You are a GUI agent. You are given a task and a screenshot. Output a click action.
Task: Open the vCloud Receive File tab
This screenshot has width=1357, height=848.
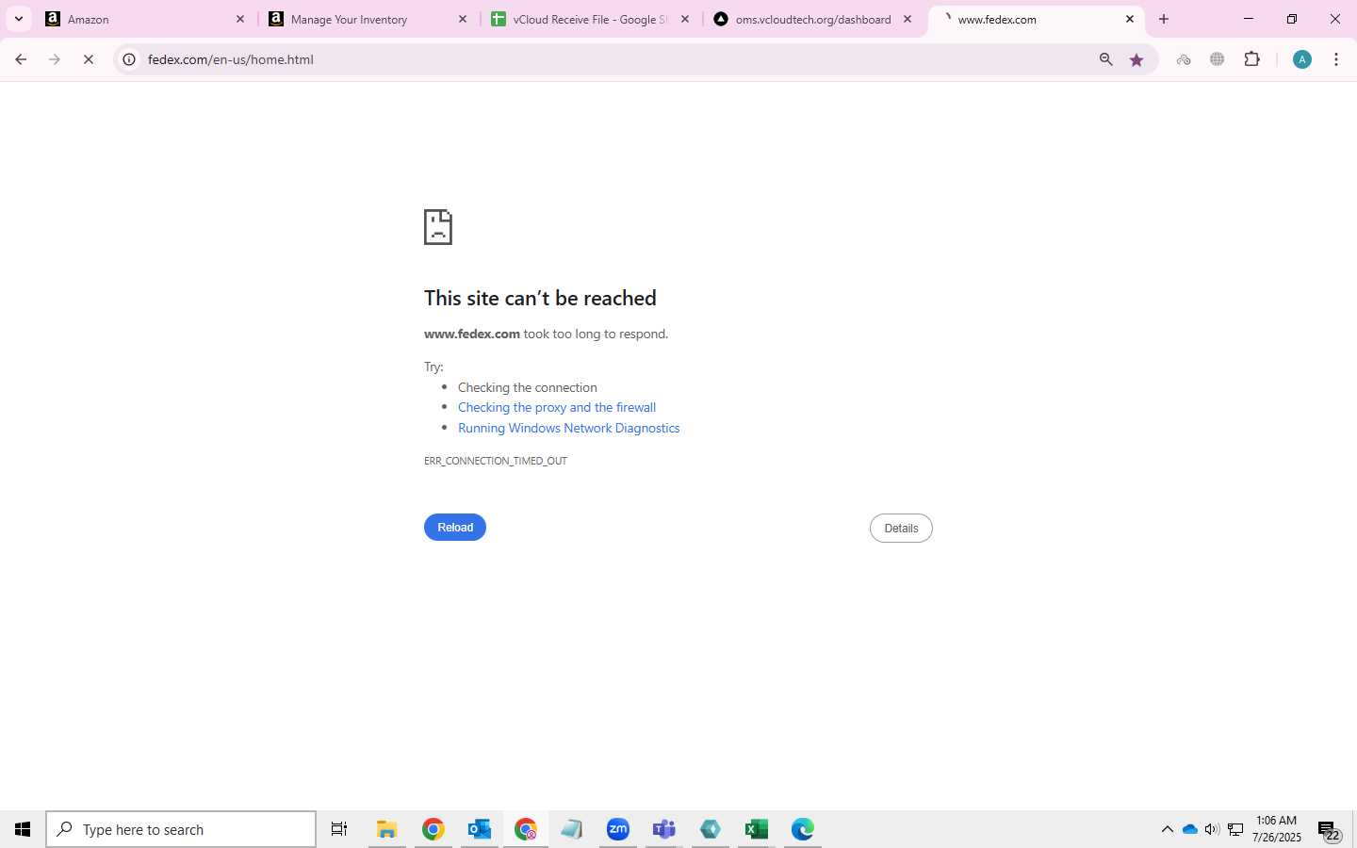[591, 19]
